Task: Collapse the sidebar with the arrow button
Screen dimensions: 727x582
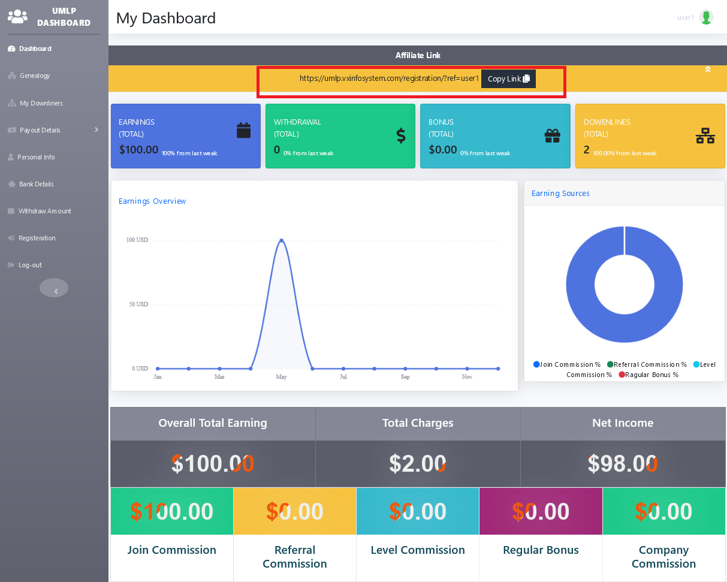Action: click(x=54, y=288)
